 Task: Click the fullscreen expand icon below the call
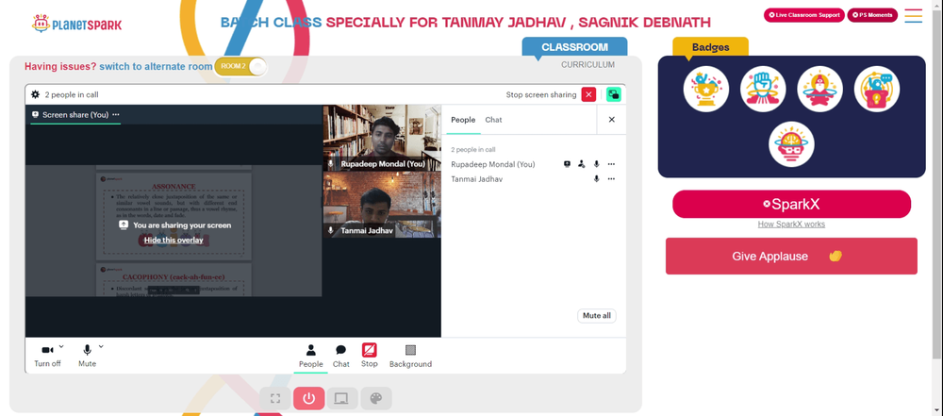click(x=275, y=398)
